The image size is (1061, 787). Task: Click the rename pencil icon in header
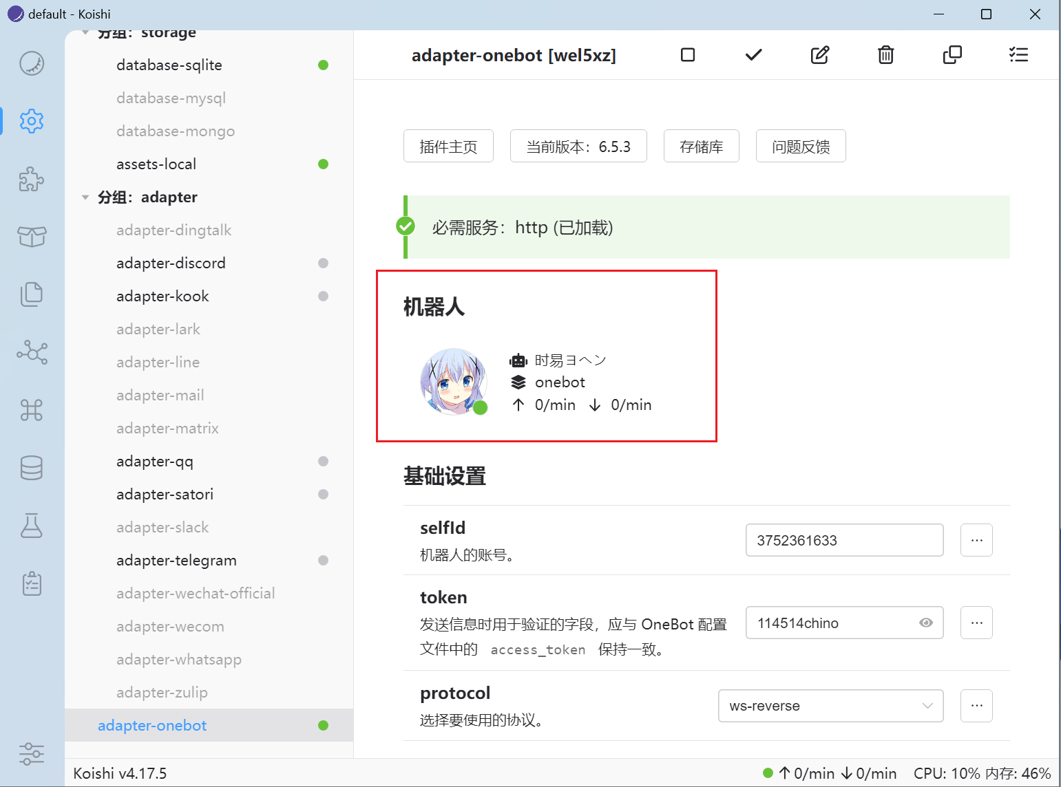pos(820,55)
